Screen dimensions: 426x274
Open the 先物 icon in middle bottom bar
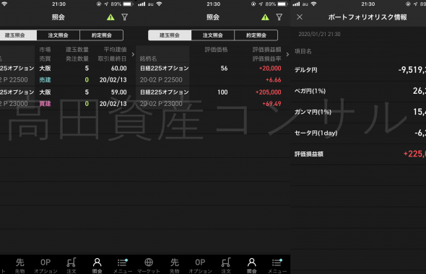tap(175, 265)
